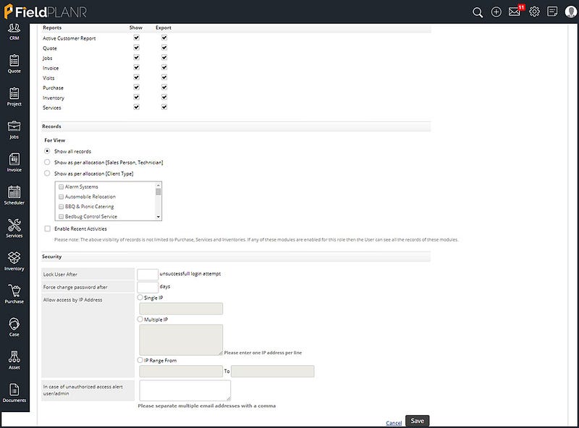Select Single IP radio option
This screenshot has height=428, width=579.
coord(140,297)
